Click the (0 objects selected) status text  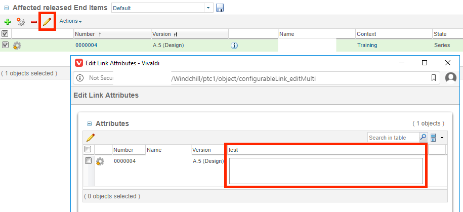pyautogui.click(x=112, y=196)
